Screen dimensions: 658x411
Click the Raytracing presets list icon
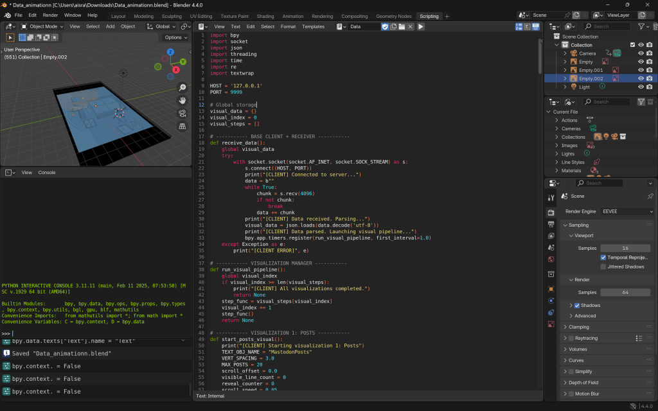[639, 338]
